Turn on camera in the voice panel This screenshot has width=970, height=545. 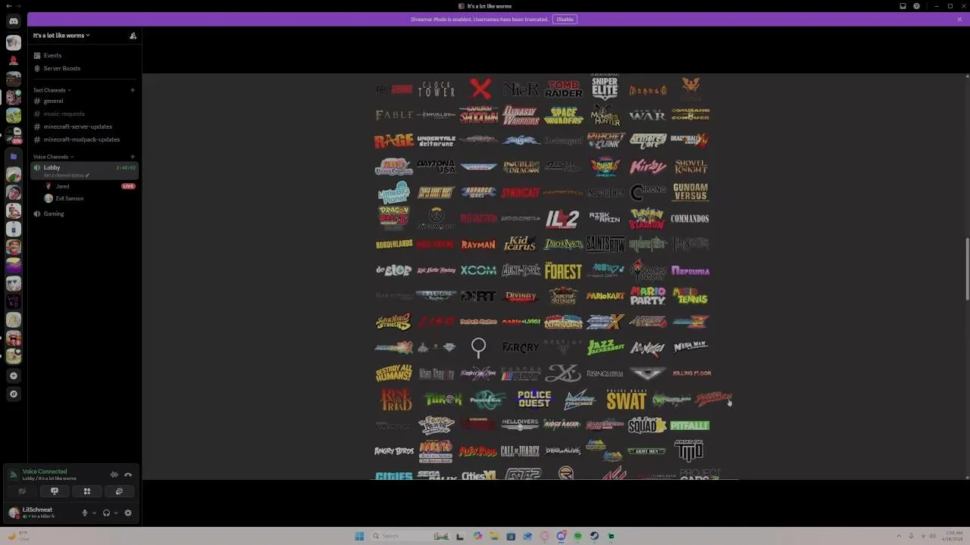pyautogui.click(x=22, y=491)
